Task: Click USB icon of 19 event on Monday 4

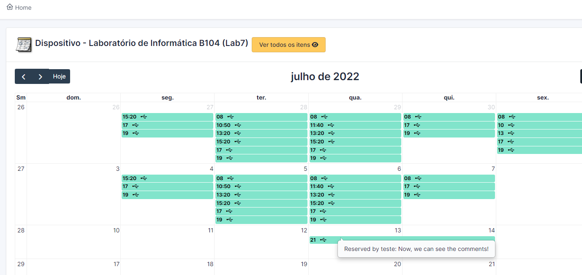Action: [x=135, y=195]
